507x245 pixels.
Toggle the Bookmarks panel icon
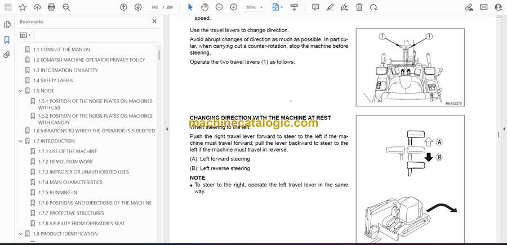click(x=7, y=40)
